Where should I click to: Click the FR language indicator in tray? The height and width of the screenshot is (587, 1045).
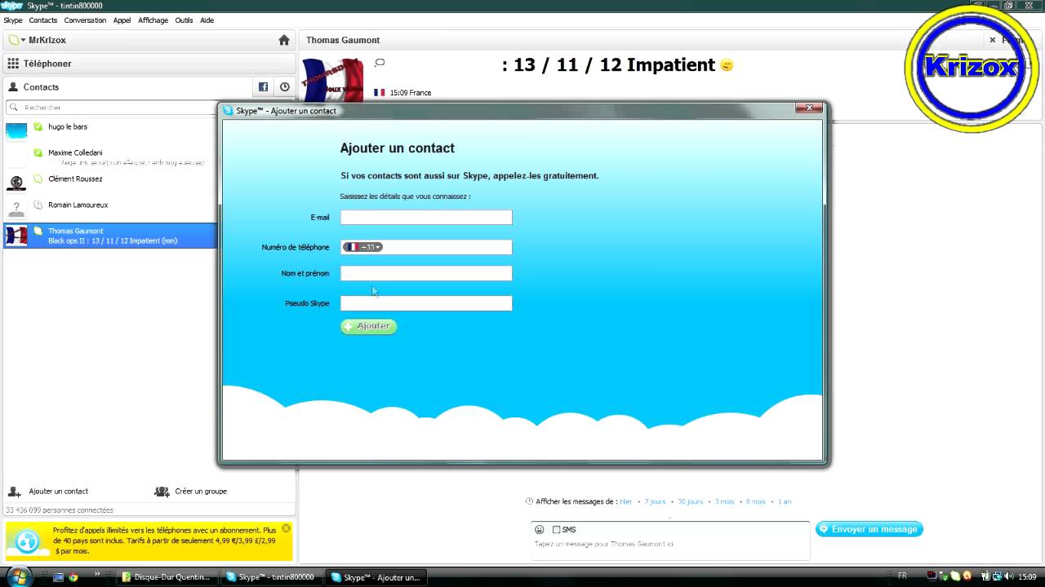[902, 576]
